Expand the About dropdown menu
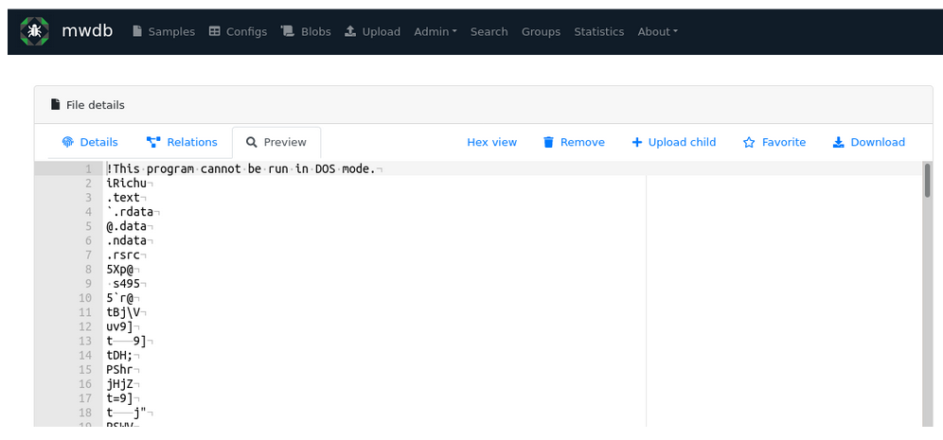This screenshot has width=943, height=440. click(x=658, y=32)
